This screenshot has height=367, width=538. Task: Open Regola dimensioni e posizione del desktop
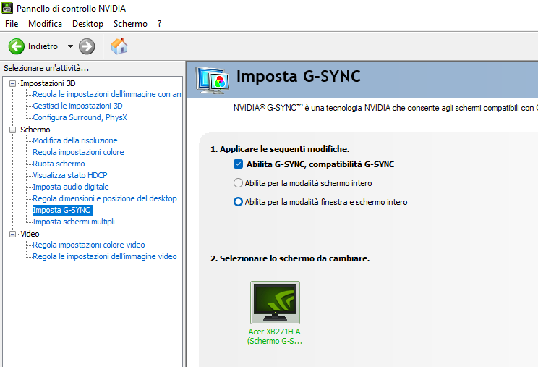(x=105, y=198)
